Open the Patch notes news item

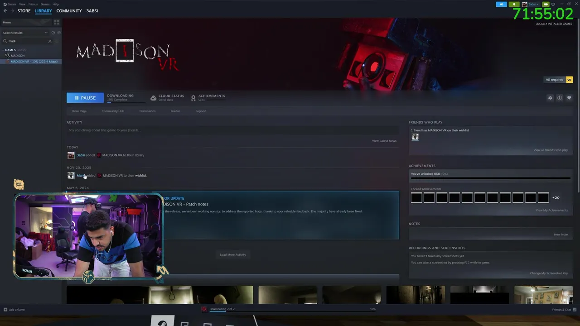tap(233, 215)
